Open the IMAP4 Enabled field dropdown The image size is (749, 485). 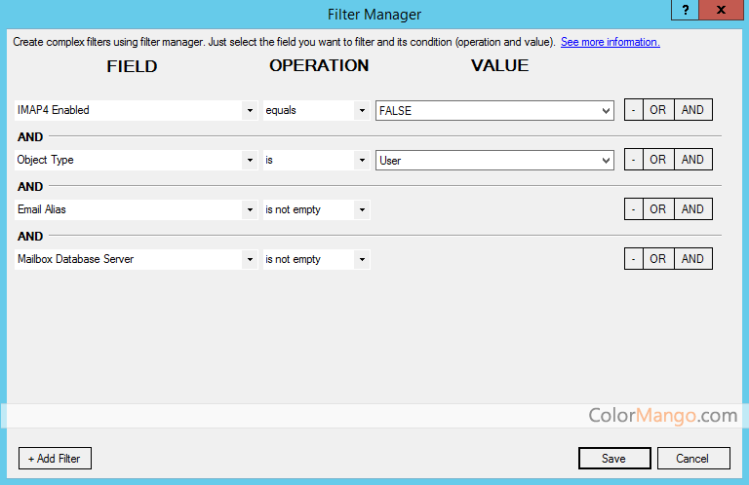[x=250, y=111]
